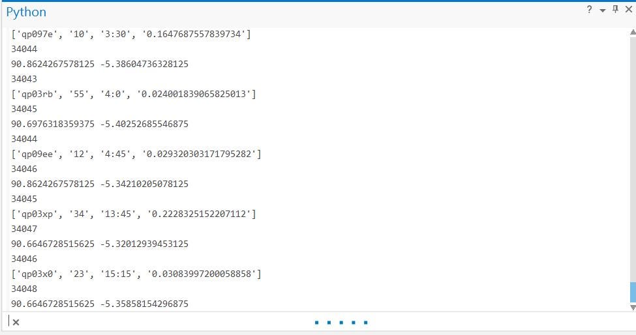Open Python pane help question mark
The image size is (636, 335).
589,9
